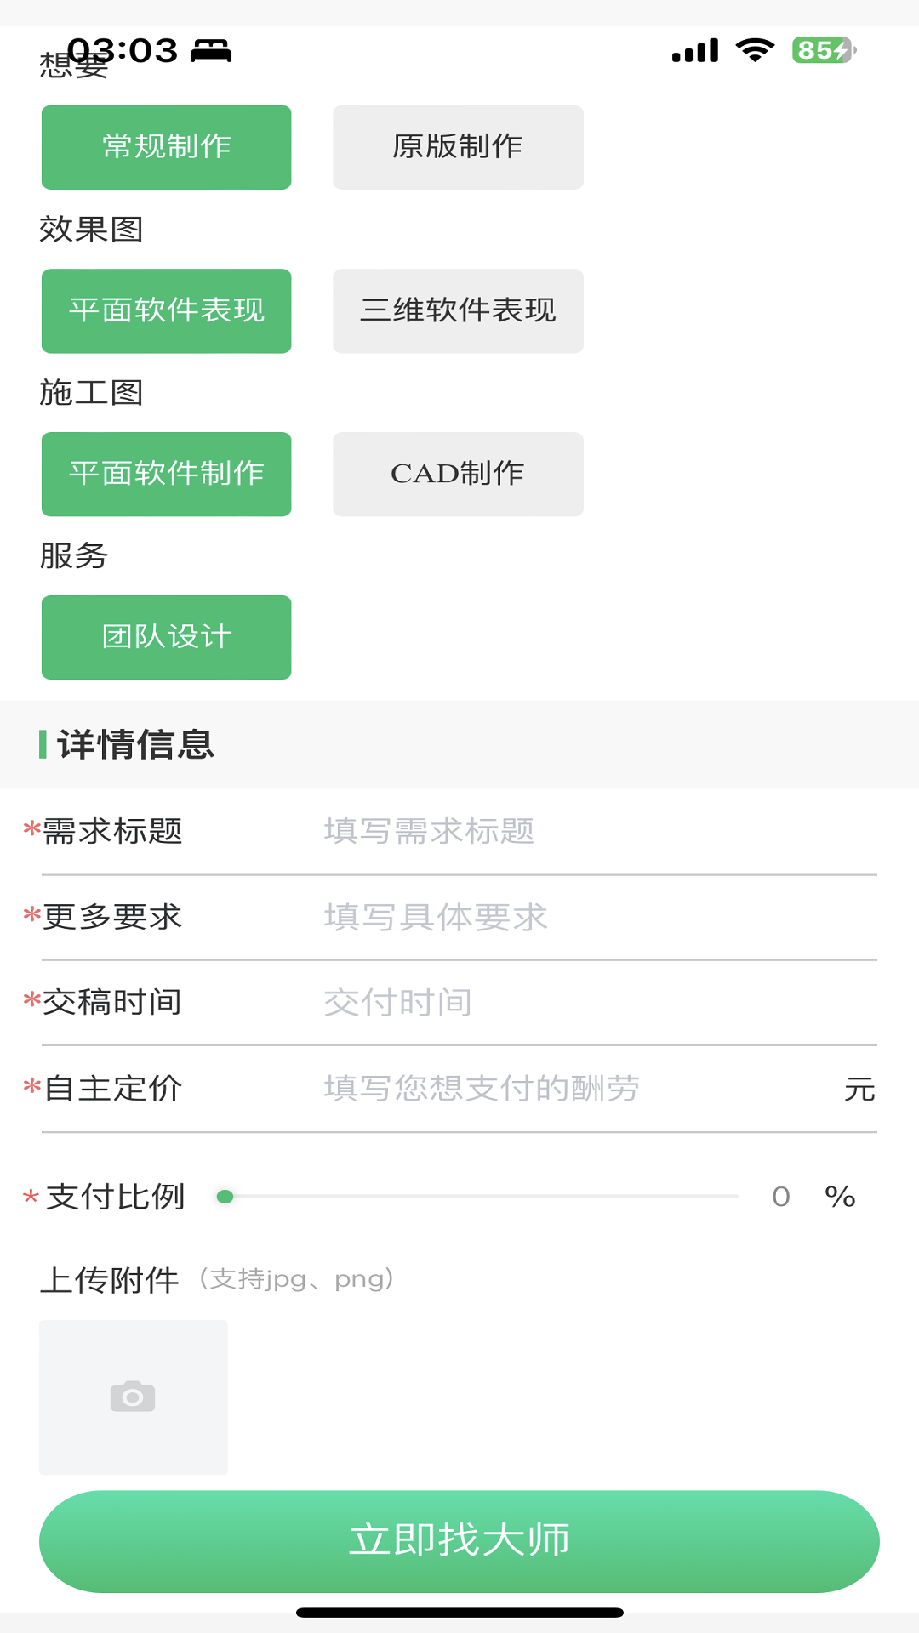This screenshot has height=1633, width=919.
Task: Select 平面软件制作 for construction drawings
Action: point(167,475)
